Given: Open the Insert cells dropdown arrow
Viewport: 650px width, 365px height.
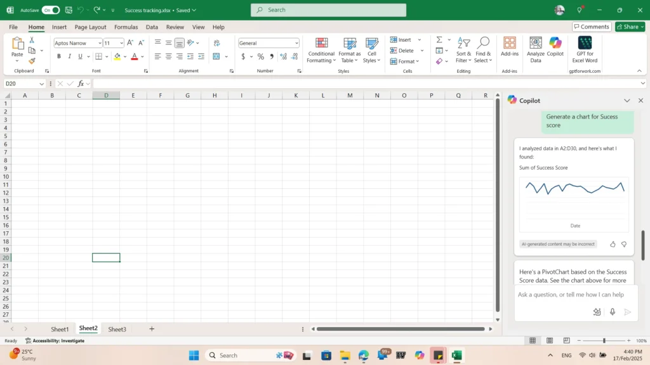Looking at the screenshot, I should [x=419, y=40].
